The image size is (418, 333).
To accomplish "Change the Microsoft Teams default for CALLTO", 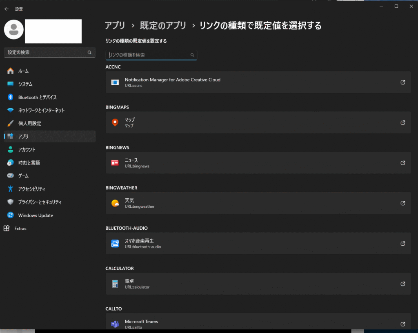I will click(x=258, y=322).
